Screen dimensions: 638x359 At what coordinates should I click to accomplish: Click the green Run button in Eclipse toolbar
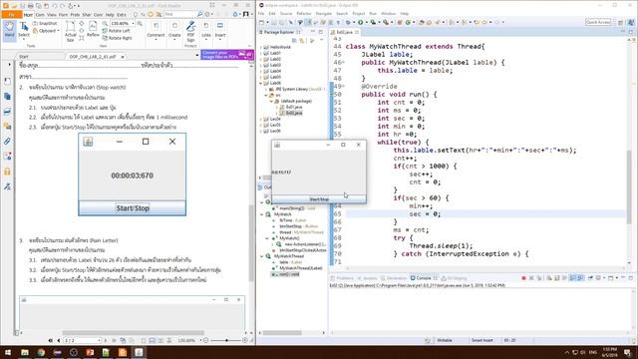tap(361, 22)
